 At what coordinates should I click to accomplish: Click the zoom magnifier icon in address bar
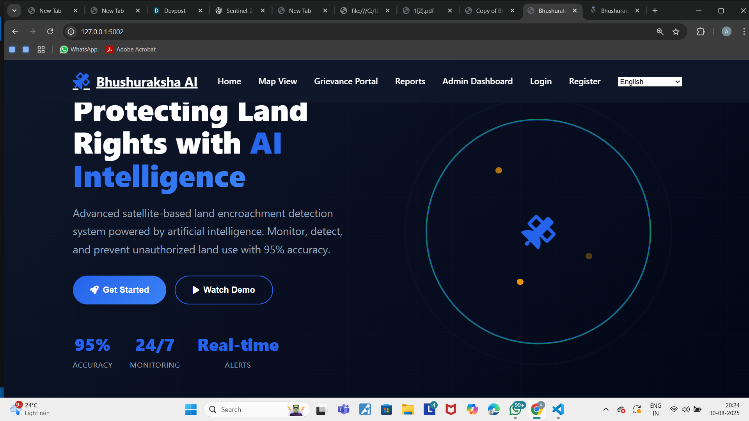(x=660, y=32)
